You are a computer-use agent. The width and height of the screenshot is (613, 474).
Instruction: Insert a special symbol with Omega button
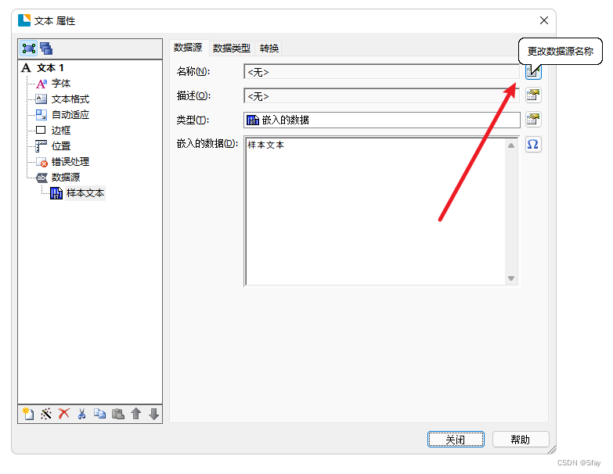click(x=533, y=145)
